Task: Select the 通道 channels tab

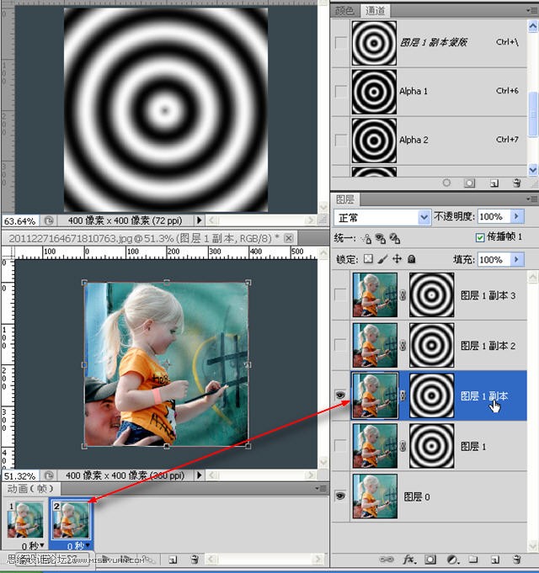Action: (x=375, y=11)
